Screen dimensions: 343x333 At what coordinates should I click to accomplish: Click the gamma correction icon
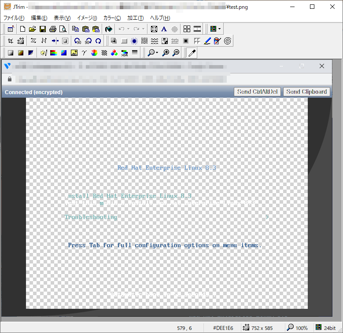point(84,53)
